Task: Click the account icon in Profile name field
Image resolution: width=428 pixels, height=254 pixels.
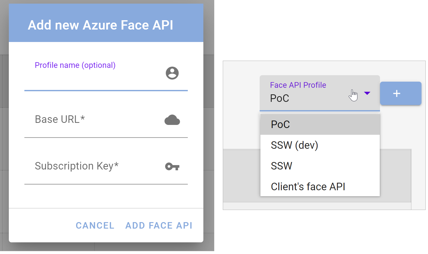Action: pos(172,73)
